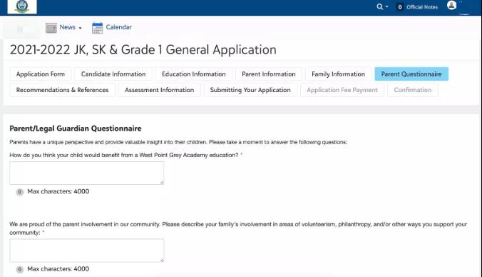
Task: Open the Official Notes link
Action: (422, 7)
